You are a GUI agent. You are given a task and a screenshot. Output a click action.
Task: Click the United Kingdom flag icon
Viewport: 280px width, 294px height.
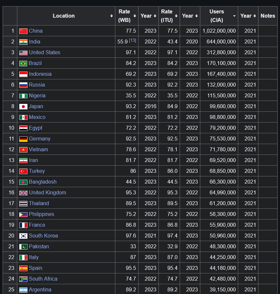[x=23, y=193]
